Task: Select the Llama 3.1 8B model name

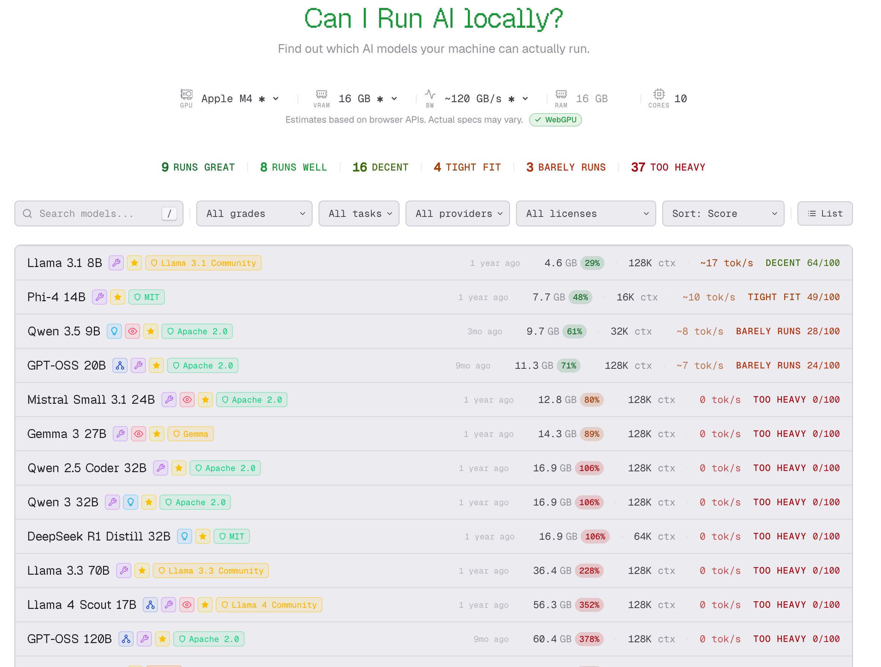Action: pos(65,263)
